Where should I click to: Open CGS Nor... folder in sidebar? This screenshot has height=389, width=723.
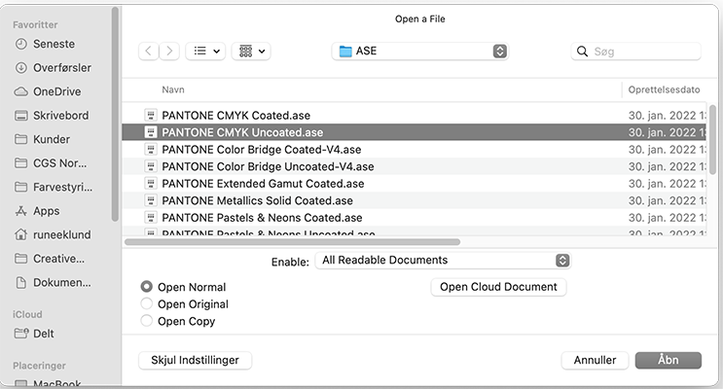click(x=51, y=163)
